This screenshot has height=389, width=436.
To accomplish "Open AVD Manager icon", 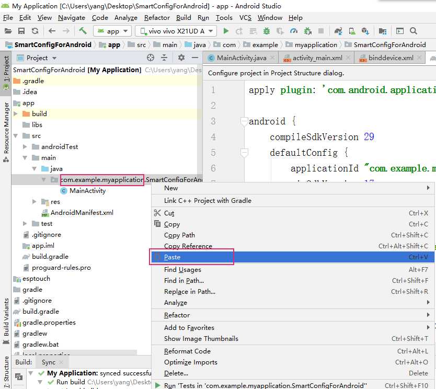I will pos(352,31).
